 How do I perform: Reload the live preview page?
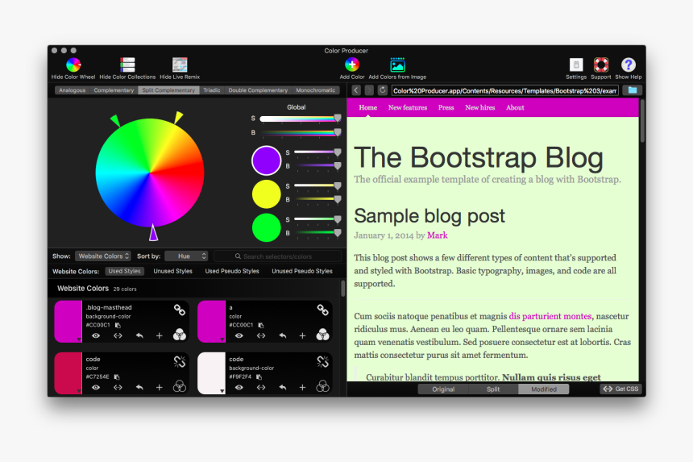(x=382, y=90)
